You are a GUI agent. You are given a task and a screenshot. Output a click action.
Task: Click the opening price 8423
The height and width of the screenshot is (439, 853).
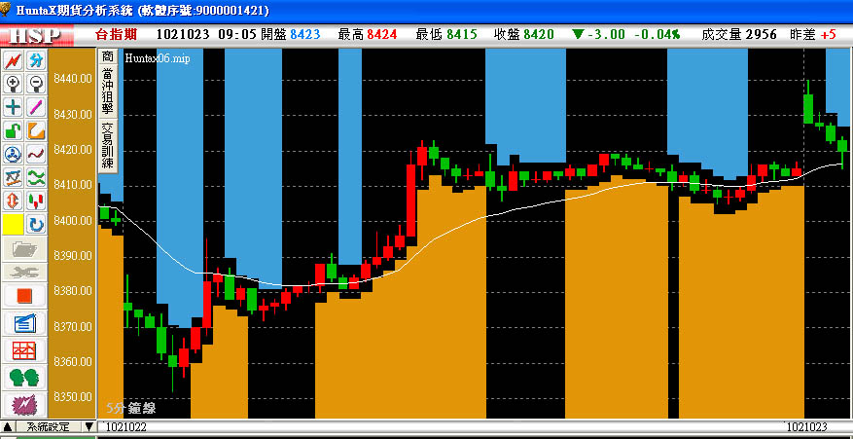305,34
